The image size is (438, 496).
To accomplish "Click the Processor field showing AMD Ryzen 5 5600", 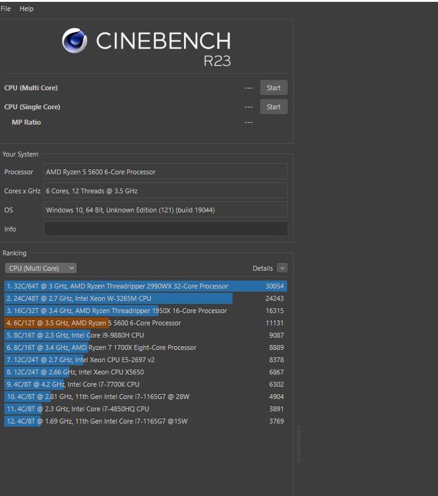I will pos(166,172).
